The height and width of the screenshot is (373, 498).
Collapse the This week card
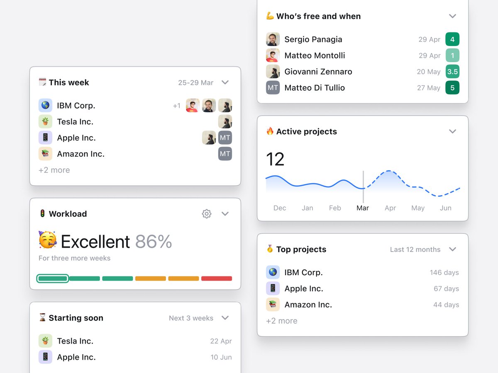(225, 82)
